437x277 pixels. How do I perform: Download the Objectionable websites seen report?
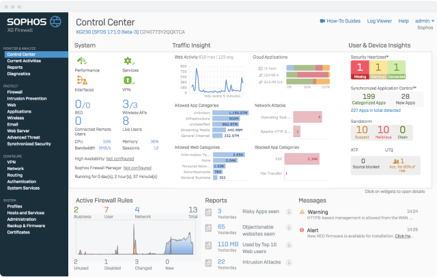pyautogui.click(x=290, y=229)
